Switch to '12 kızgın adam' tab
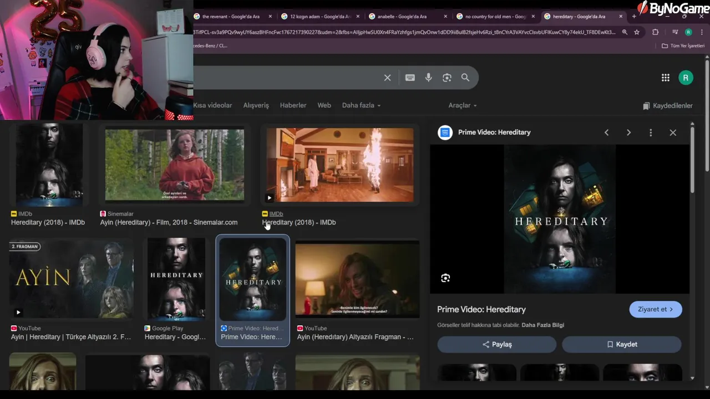The width and height of the screenshot is (710, 399). click(320, 17)
